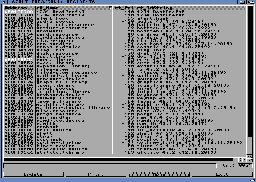Click the scroll right arrow
This screenshot has height=182, width=256.
[244, 160]
